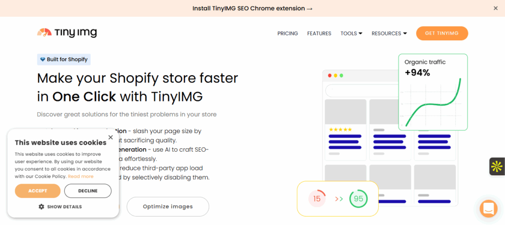
Task: Click the TinyIMG logo
Action: point(67,33)
